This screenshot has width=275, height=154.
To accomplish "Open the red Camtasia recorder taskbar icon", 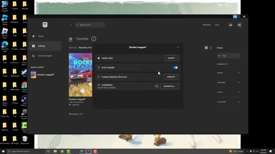I will pos(95,151).
